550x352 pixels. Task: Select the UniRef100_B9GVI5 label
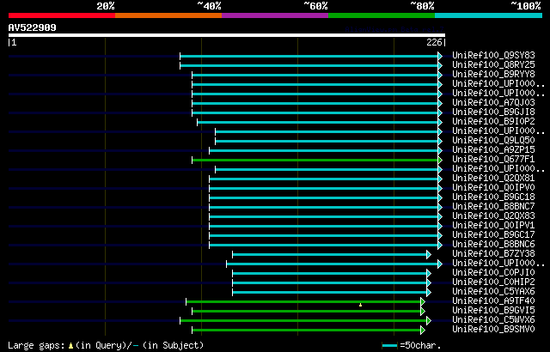[x=493, y=311]
